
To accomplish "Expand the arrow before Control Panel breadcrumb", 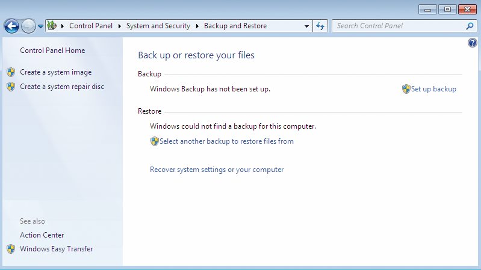I will click(63, 26).
